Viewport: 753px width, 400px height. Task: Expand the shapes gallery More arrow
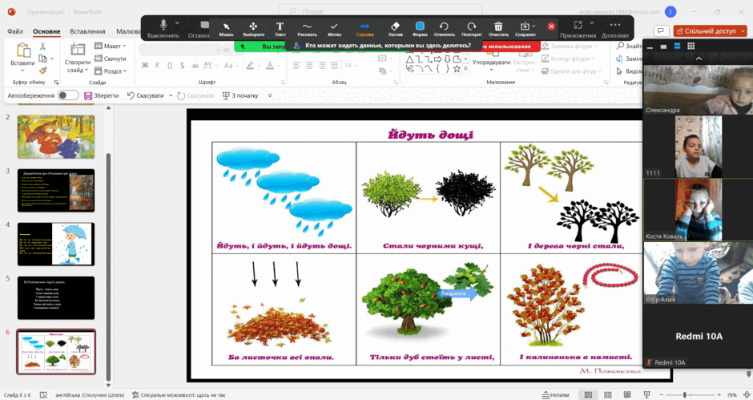point(466,69)
